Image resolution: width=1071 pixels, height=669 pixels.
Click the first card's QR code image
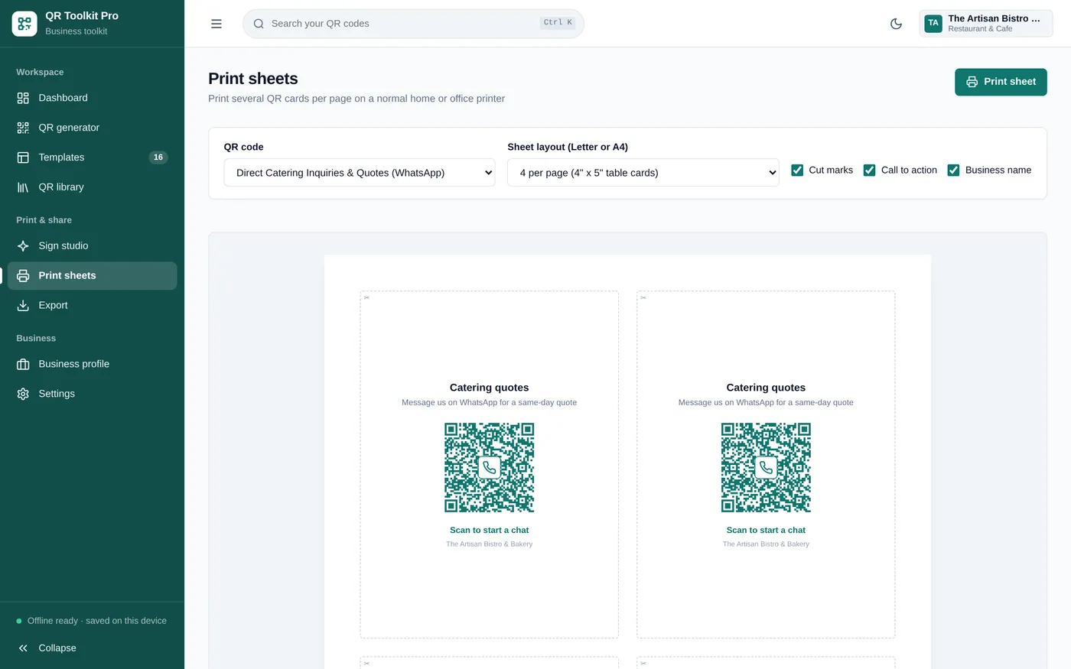click(x=490, y=467)
